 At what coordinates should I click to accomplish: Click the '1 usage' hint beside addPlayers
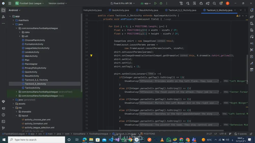tap(167, 19)
